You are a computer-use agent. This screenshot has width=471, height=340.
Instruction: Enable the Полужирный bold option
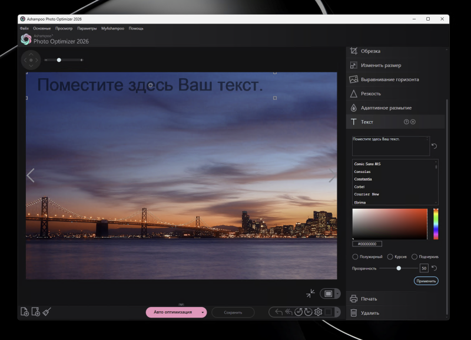click(x=355, y=256)
